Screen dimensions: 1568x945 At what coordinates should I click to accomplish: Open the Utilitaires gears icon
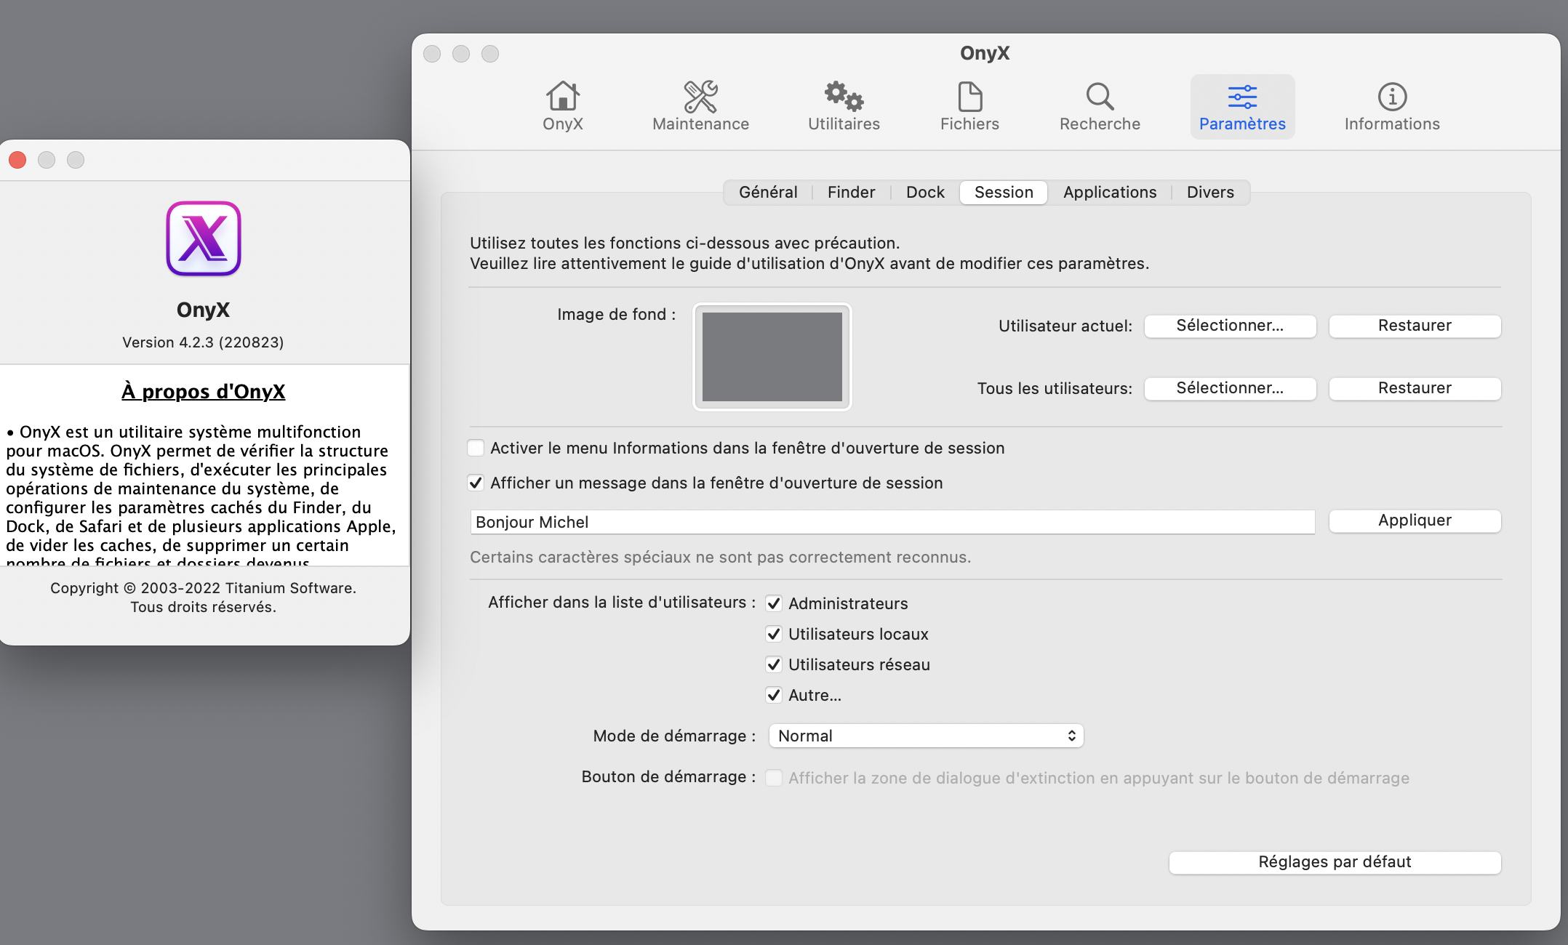pos(844,97)
